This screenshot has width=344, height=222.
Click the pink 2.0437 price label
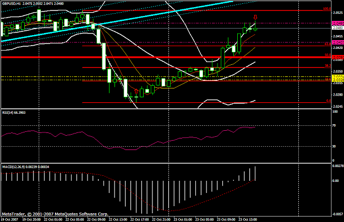point(338,42)
